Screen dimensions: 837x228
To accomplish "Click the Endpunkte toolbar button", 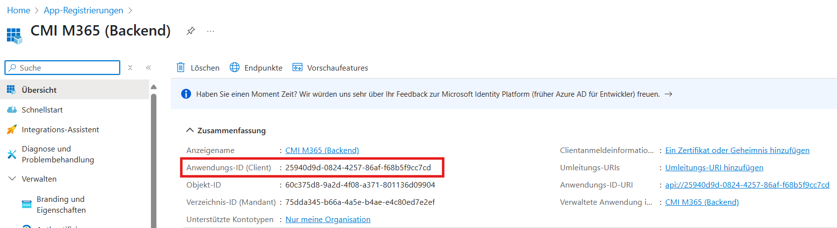I will (256, 68).
